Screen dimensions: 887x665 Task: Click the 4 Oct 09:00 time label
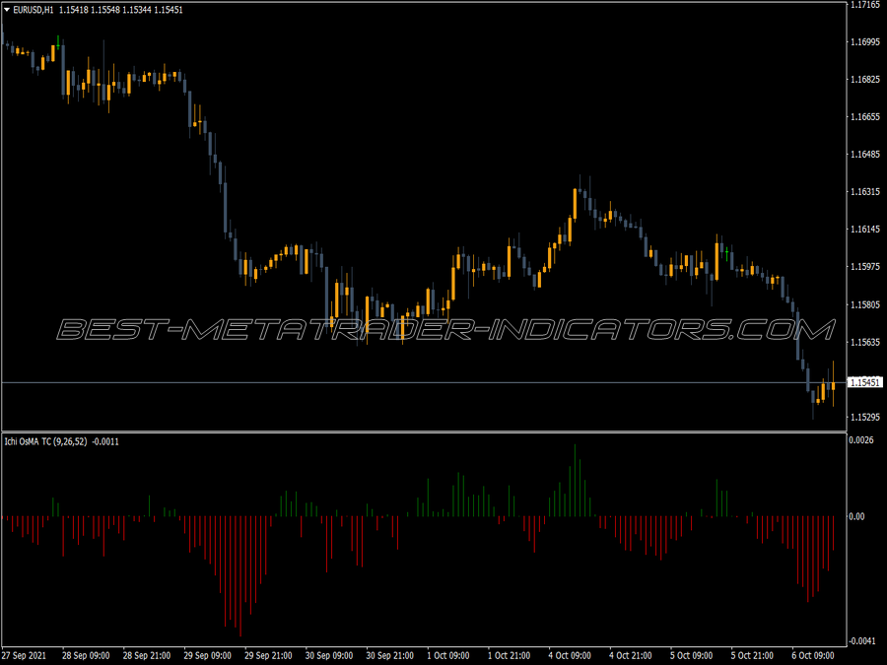[570, 655]
